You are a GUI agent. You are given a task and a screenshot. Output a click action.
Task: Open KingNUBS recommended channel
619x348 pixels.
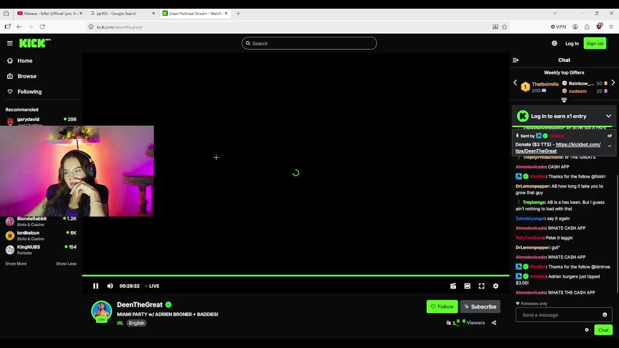point(41,250)
